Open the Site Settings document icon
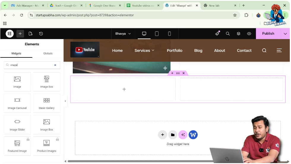The image size is (291, 164). 31,34
